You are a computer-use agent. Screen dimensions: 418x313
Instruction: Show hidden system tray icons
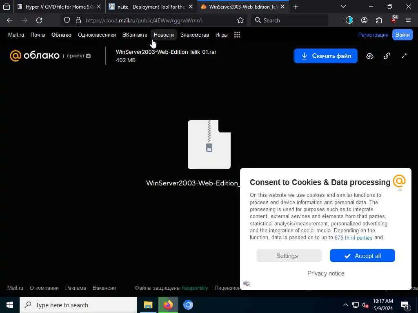345,305
